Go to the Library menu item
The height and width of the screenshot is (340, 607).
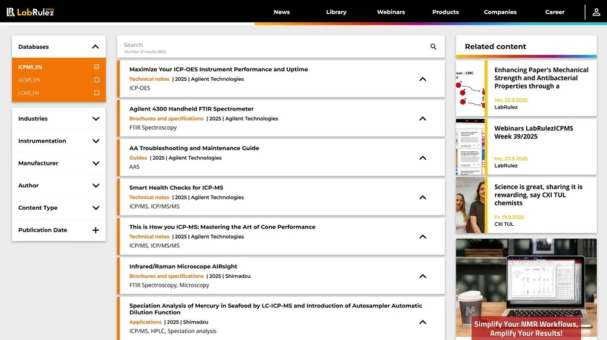tap(336, 12)
